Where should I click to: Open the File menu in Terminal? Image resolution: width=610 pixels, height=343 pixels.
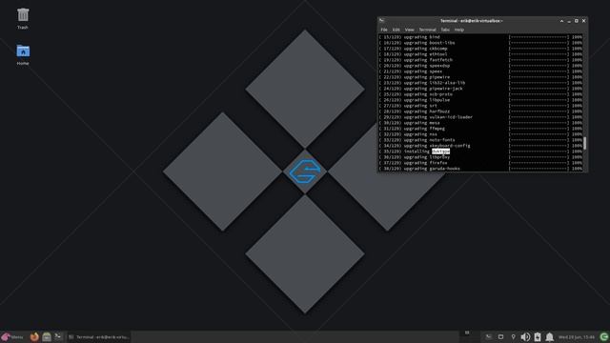pos(384,30)
